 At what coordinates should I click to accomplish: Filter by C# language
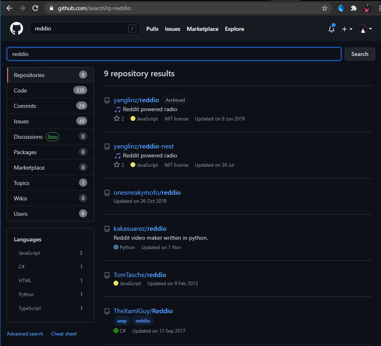coord(50,267)
